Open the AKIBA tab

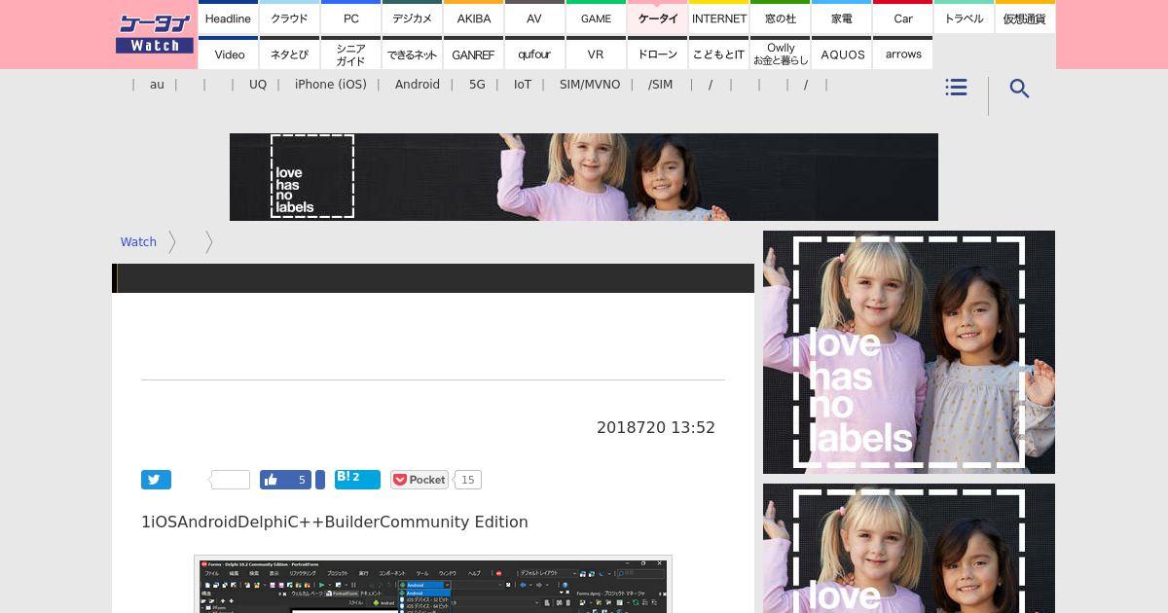coord(473,18)
